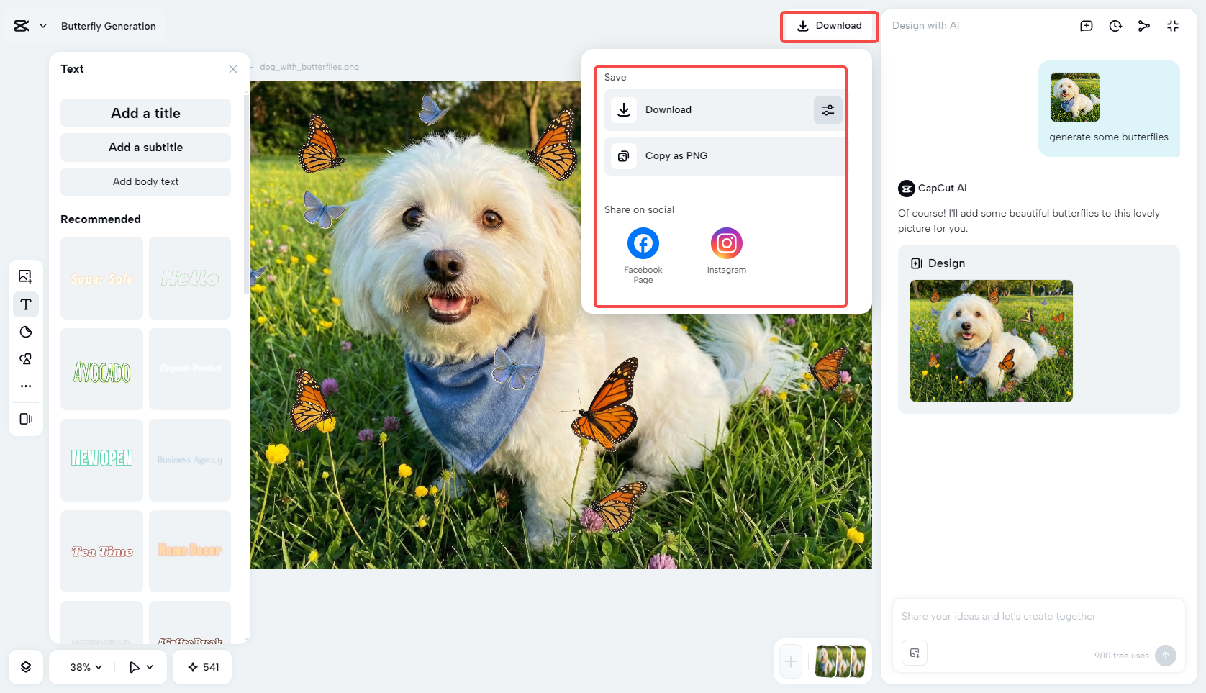Select the Image insert tool in left sidebar
The width and height of the screenshot is (1206, 693).
tap(26, 276)
